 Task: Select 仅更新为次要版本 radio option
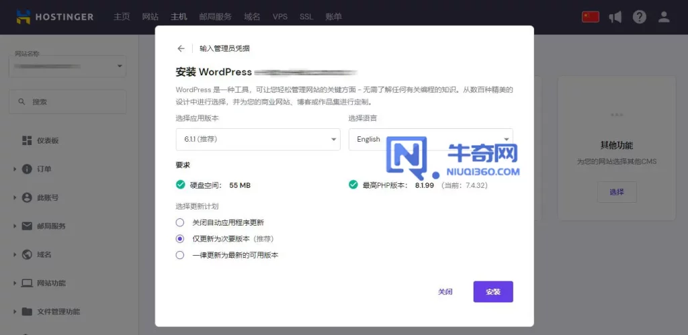(x=180, y=238)
